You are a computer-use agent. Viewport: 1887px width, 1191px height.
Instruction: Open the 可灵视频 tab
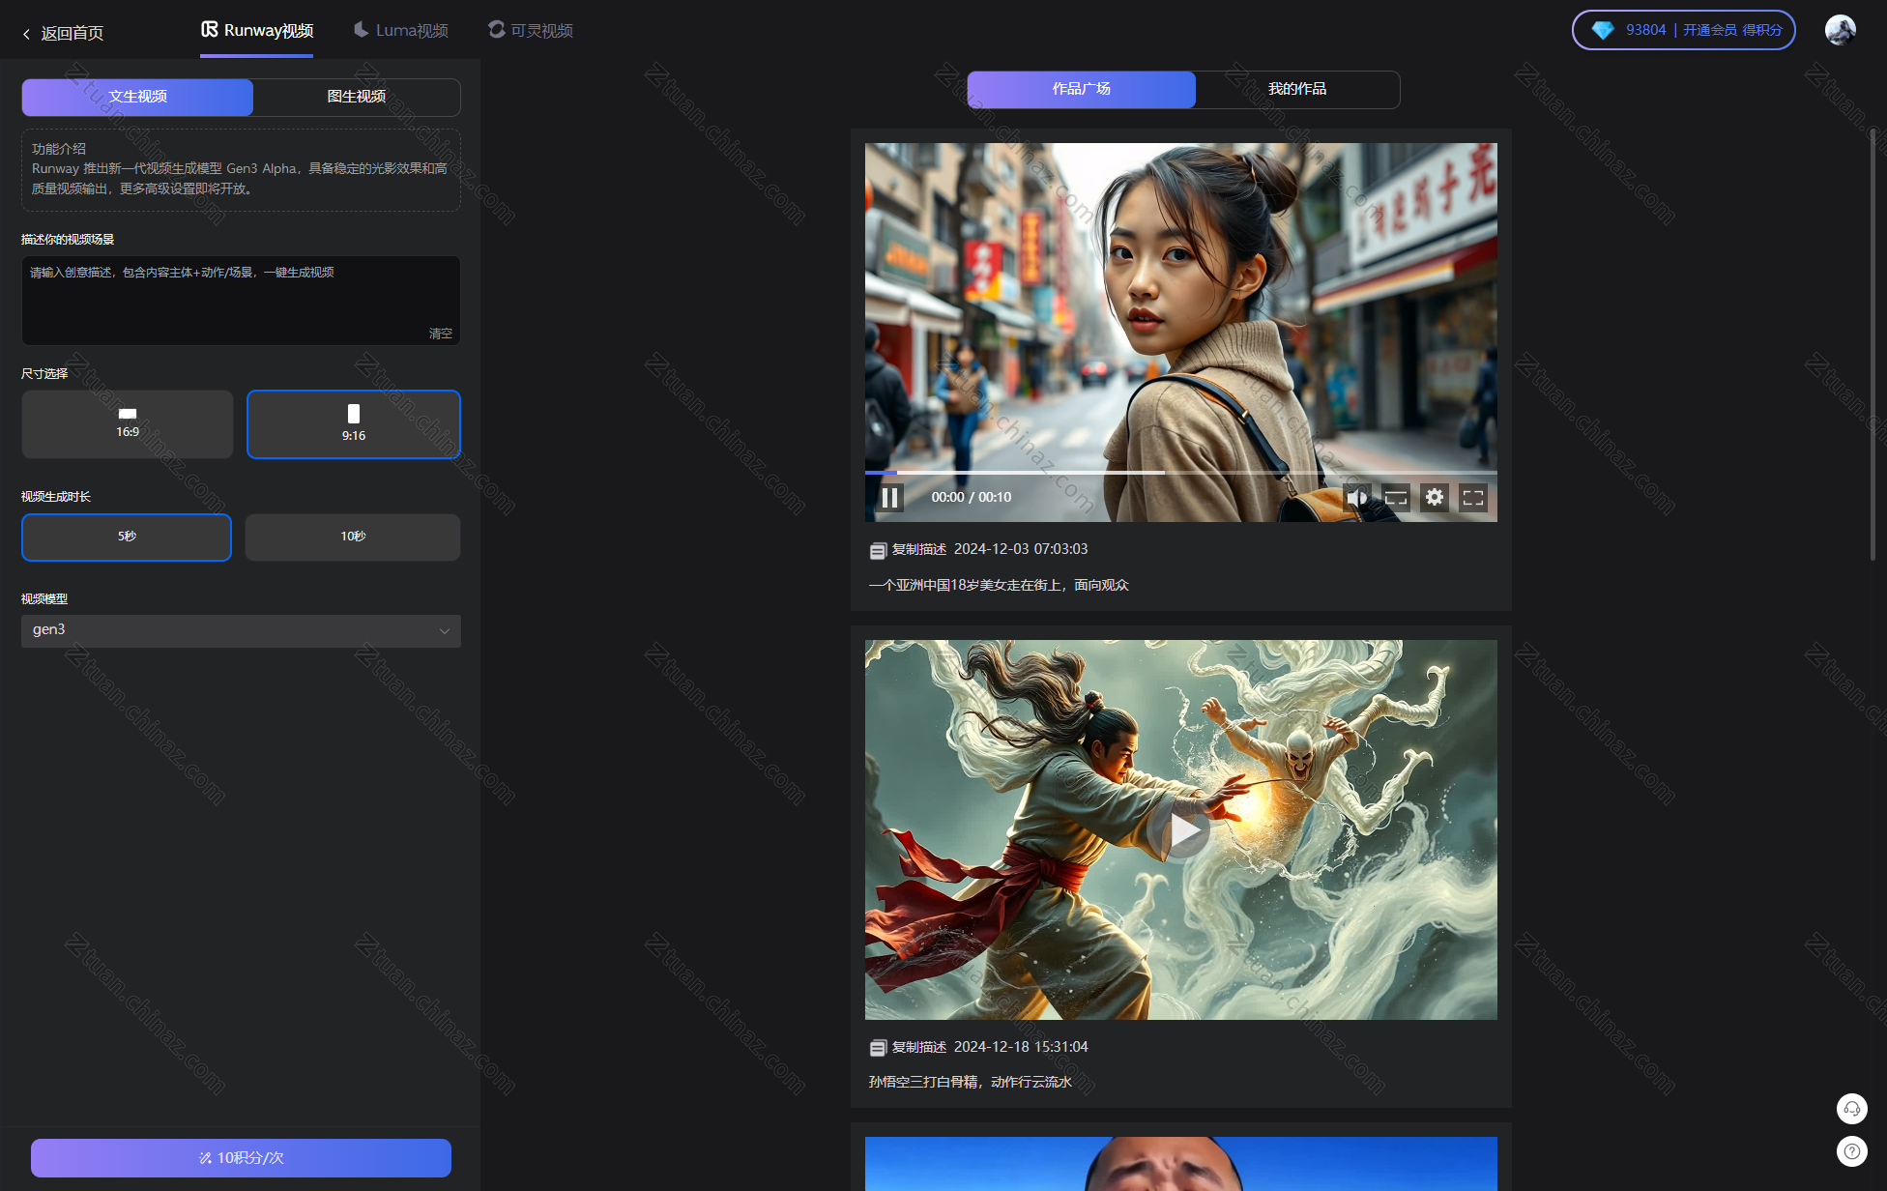(531, 30)
